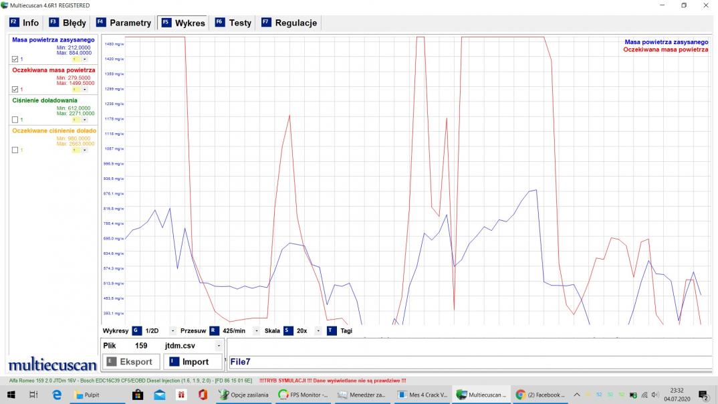Screen dimensions: 718x404
Task: Click the yellow swatch for Oczekiwana masa powietrza
Action: (76, 90)
